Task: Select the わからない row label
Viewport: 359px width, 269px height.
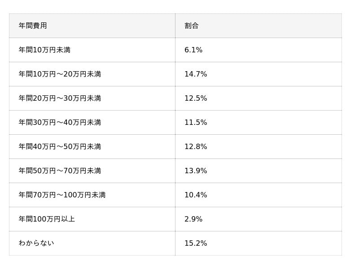Action: coord(36,243)
